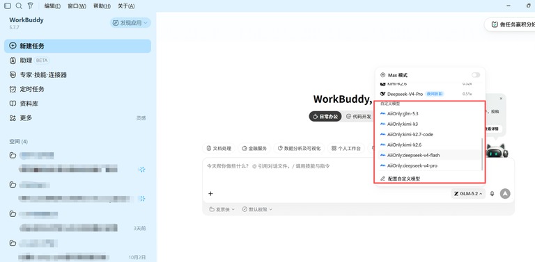
Task: Click the 空间 (4) section header
Action: 19,142
